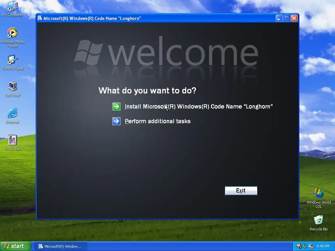Image resolution: width=335 pixels, height=251 pixels.
Task: Open the Cool Stuff desktop icon
Action: (x=12, y=89)
